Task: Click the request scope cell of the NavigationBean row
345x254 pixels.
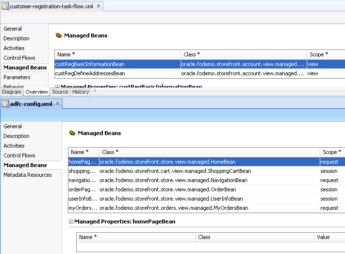Action: coord(332,180)
